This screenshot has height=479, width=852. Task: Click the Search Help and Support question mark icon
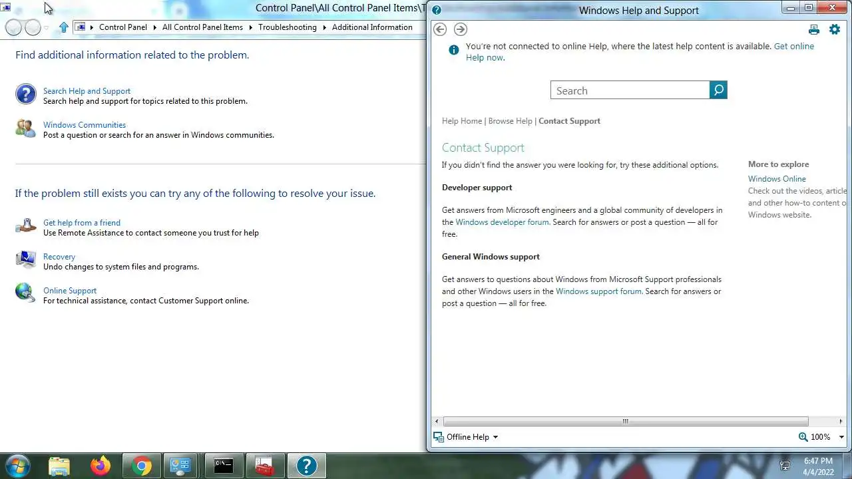tap(25, 94)
